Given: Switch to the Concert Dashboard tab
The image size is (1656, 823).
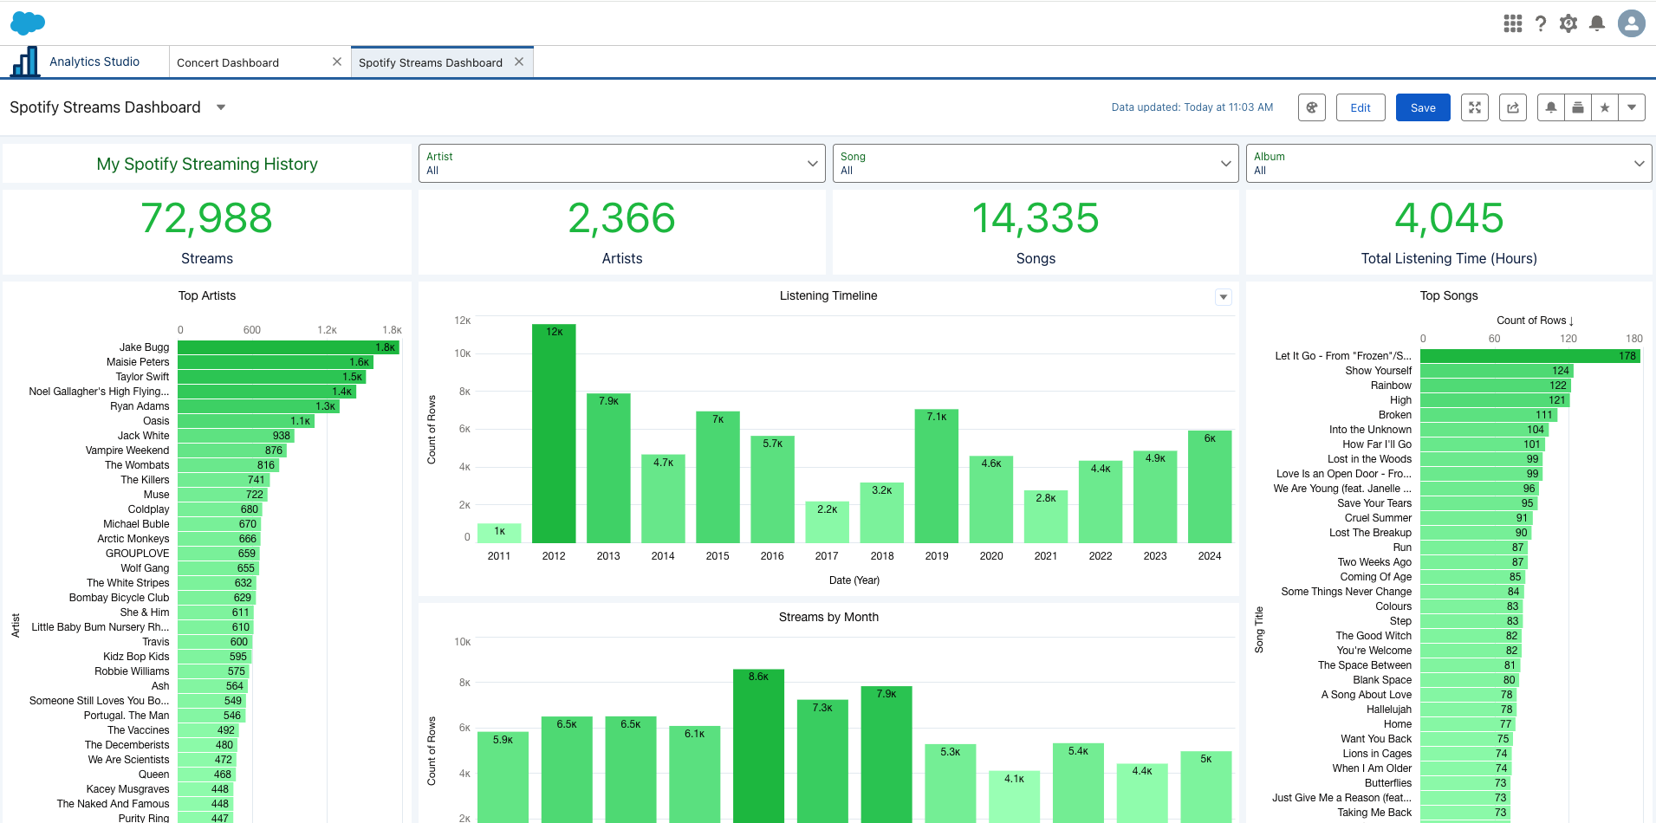Looking at the screenshot, I should (228, 62).
